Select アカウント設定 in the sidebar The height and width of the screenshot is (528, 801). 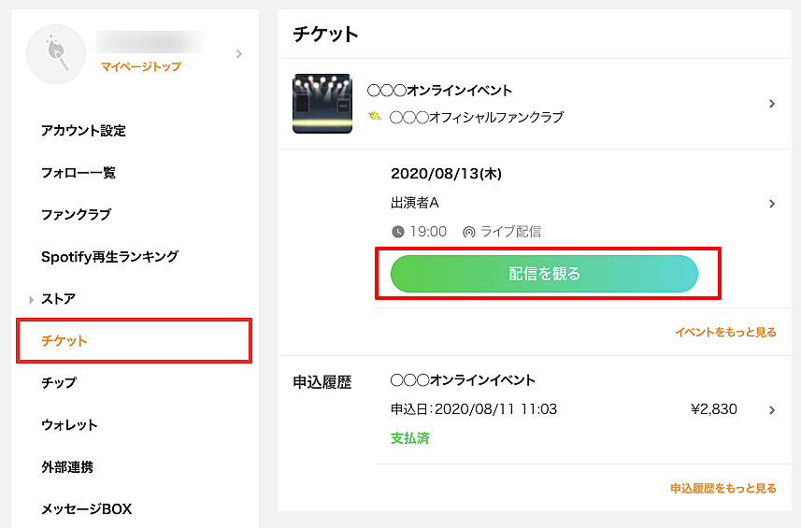click(83, 131)
